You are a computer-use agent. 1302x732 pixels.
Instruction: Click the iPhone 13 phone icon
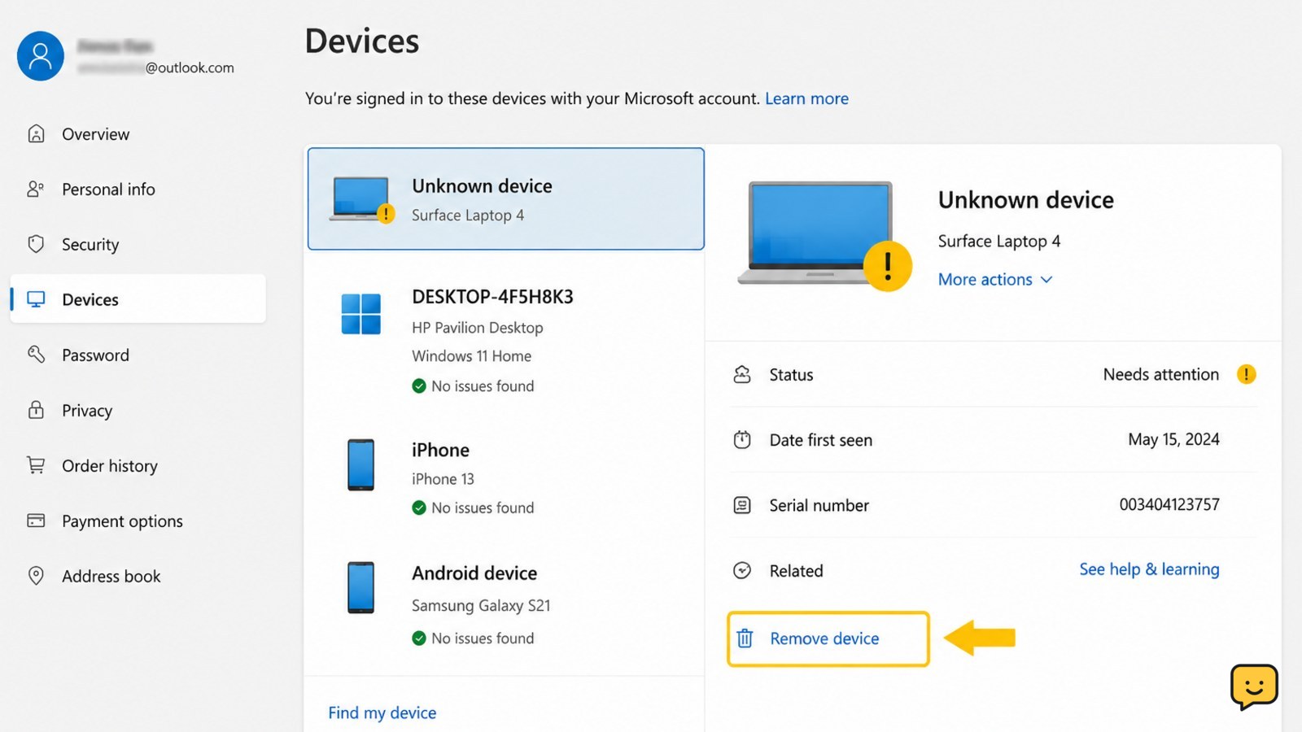pyautogui.click(x=361, y=464)
